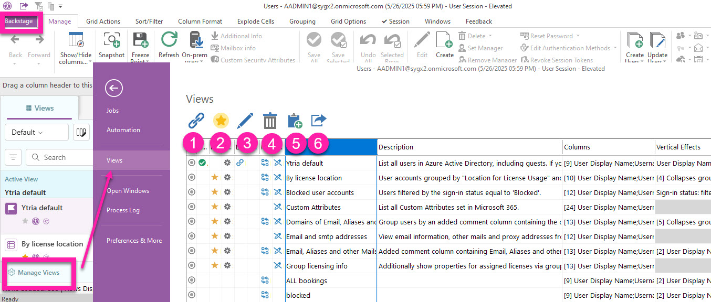
Task: Select the chain link icon above the views grid
Action: tap(195, 120)
